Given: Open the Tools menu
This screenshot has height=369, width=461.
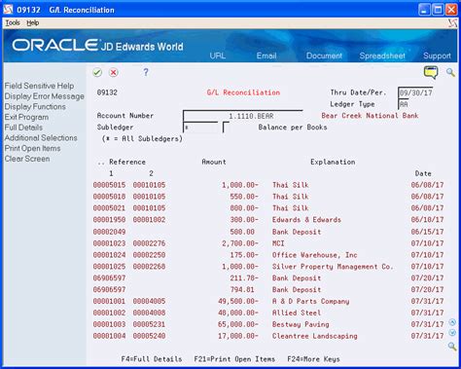Looking at the screenshot, I should pyautogui.click(x=13, y=22).
